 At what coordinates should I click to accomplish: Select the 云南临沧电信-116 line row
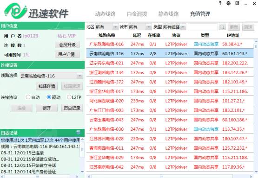[x=170, y=53]
